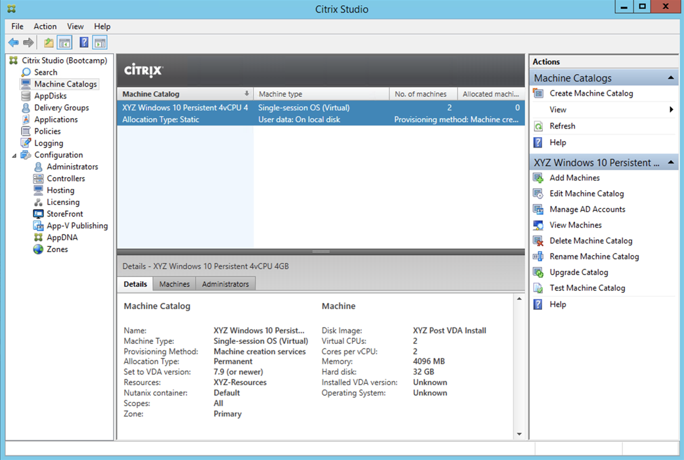Viewport: 684px width, 460px height.
Task: Collapse the Configuration tree node
Action: pos(14,156)
